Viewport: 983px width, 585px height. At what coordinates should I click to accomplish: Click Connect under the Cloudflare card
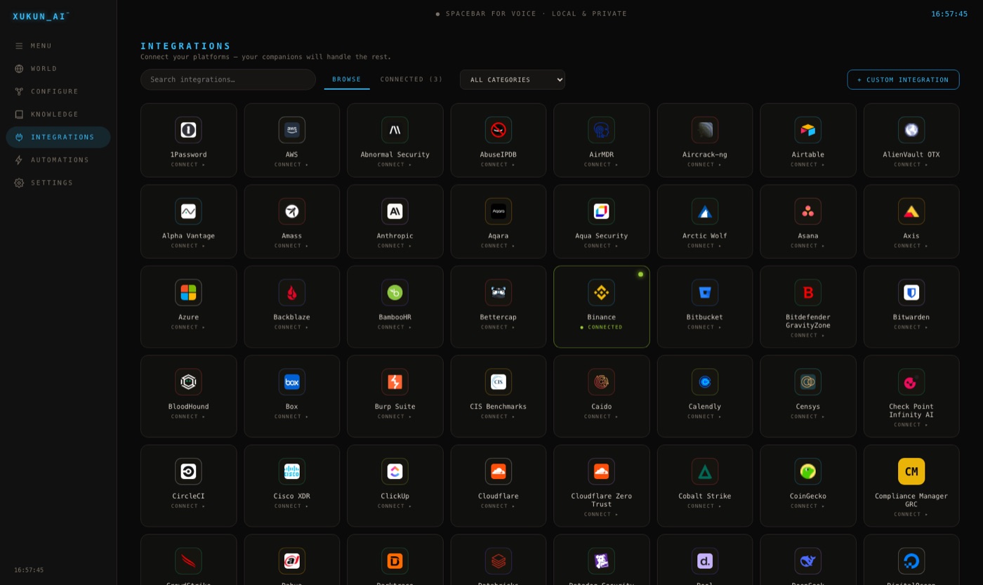(498, 506)
